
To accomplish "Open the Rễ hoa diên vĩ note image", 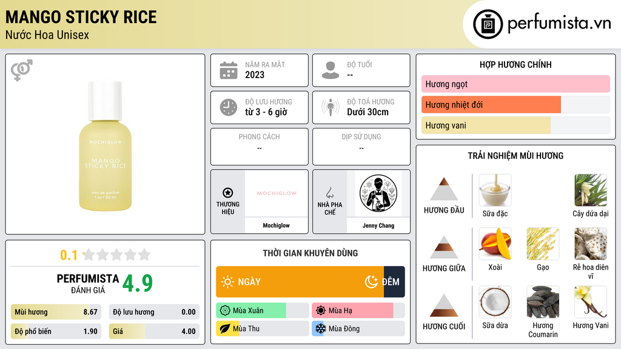I will point(591,244).
